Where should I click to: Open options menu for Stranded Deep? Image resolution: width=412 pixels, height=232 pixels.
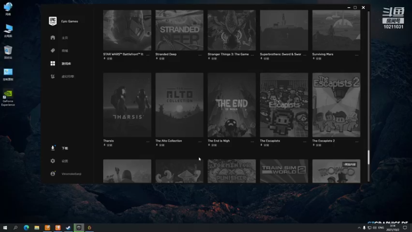[x=200, y=55]
